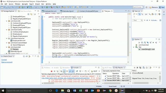Viewport: 166px width, 93px height.
Task: Toggle Link with Editor in Package Explorer
Action: point(31,14)
